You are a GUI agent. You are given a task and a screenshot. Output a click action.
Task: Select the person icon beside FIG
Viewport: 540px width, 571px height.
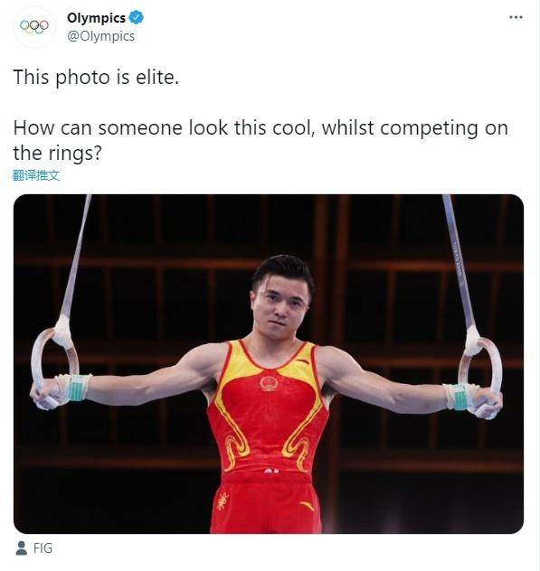click(x=22, y=548)
